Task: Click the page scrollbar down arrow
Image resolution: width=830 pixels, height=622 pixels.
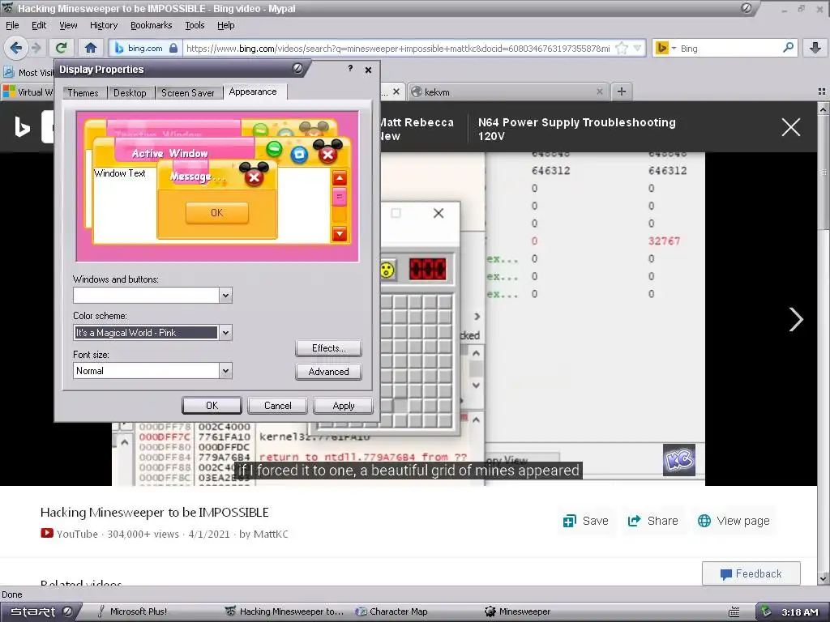Action: click(x=824, y=579)
